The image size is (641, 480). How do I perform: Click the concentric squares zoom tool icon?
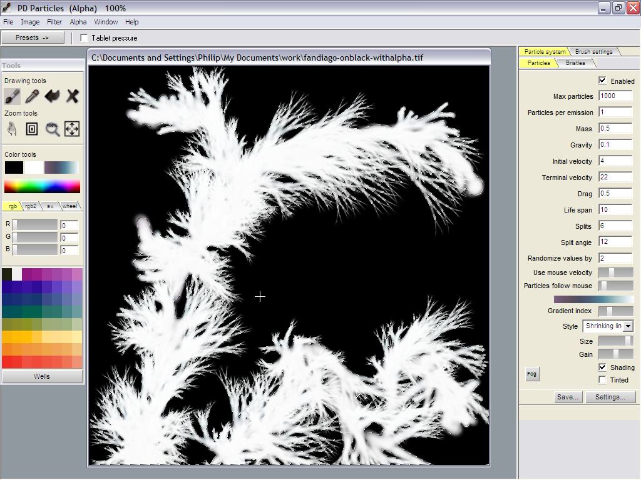[32, 129]
